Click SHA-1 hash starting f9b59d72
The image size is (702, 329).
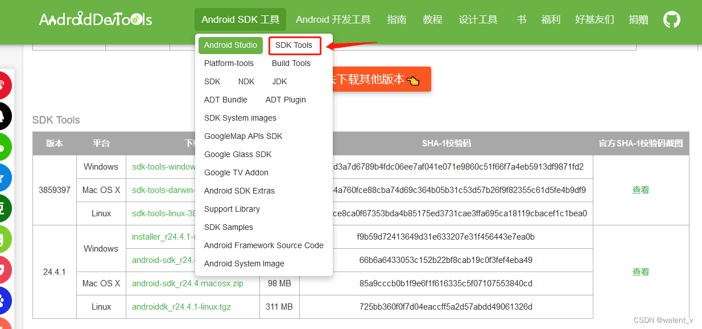point(446,237)
